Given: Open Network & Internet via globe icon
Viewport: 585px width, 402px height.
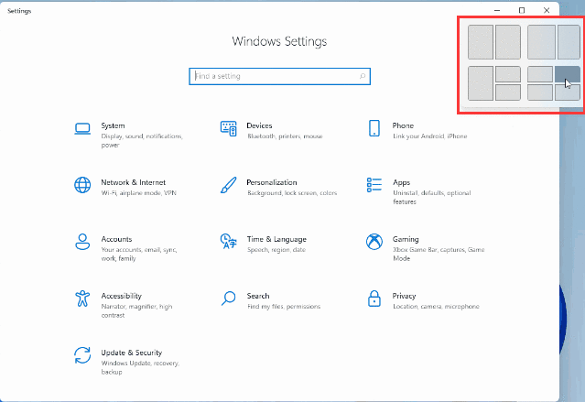Looking at the screenshot, I should [82, 185].
